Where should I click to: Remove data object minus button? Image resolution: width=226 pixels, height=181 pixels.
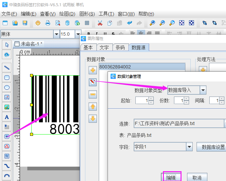pos(93,94)
